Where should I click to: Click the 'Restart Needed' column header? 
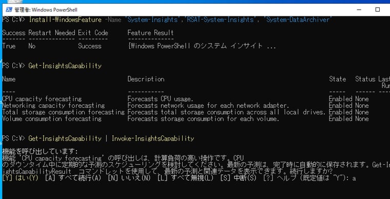pos(52,33)
